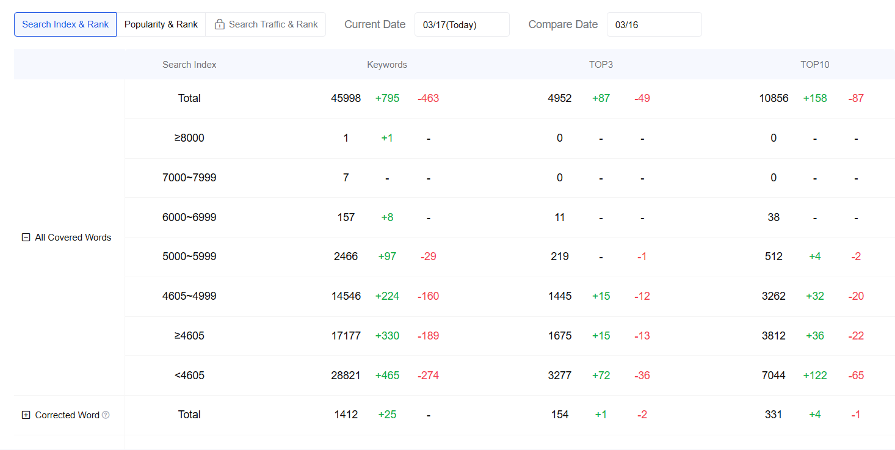Viewport: 895px width, 450px height.
Task: Click the +795 keyword increase value
Action: [x=387, y=98]
